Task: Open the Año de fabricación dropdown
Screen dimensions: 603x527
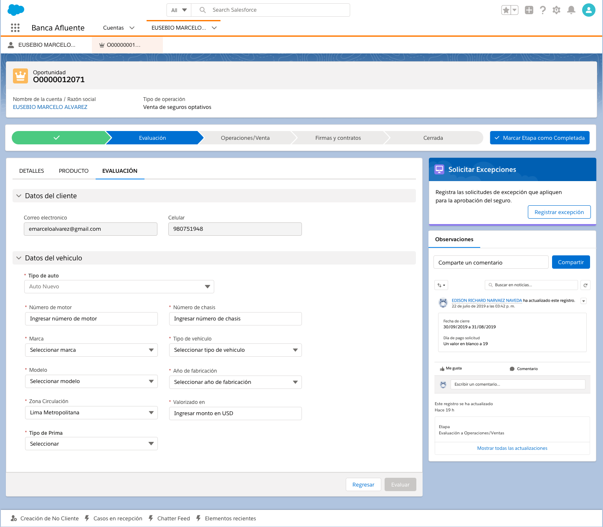Action: pos(236,382)
